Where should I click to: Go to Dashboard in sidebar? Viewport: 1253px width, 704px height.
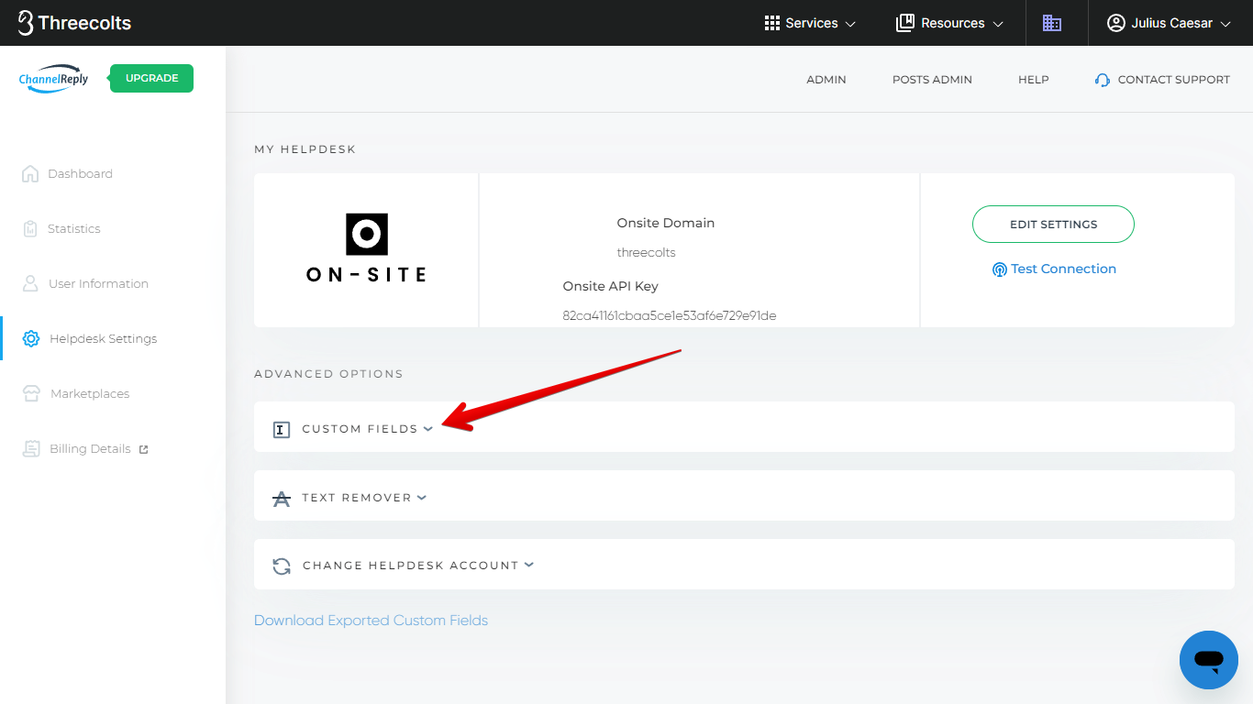pyautogui.click(x=80, y=173)
